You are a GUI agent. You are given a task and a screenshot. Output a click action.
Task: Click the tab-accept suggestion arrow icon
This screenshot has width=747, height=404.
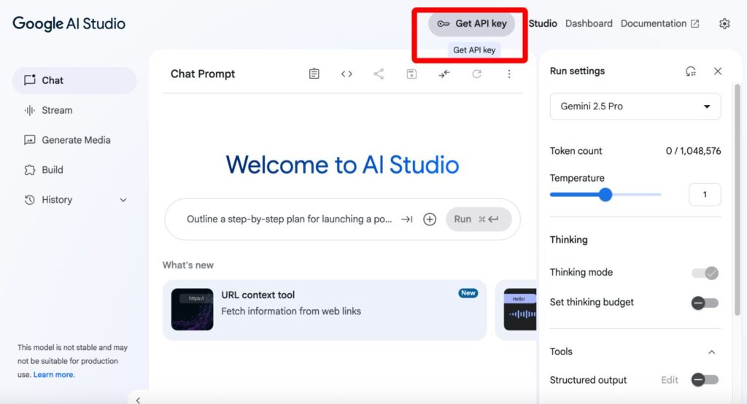tap(407, 220)
